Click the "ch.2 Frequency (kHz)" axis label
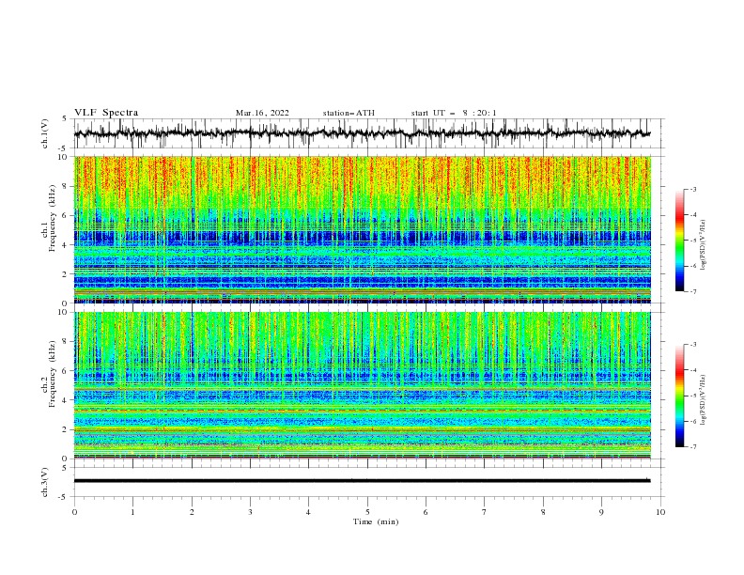The width and height of the screenshot is (744, 575). (49, 374)
